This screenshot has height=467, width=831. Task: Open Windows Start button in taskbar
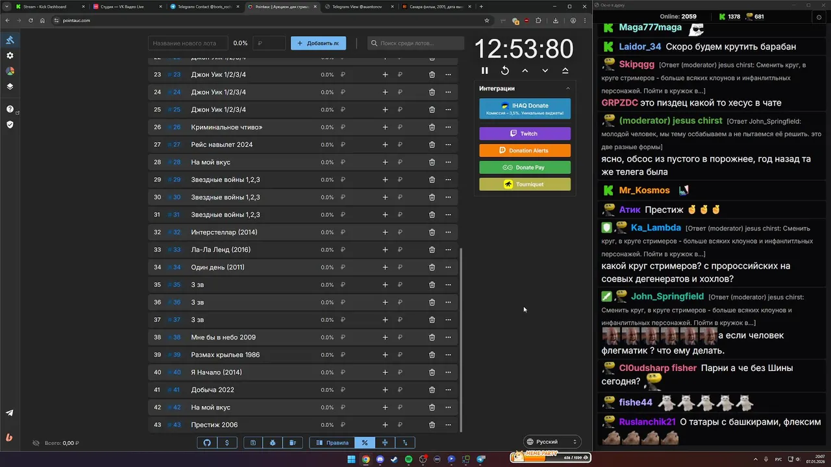tap(351, 459)
